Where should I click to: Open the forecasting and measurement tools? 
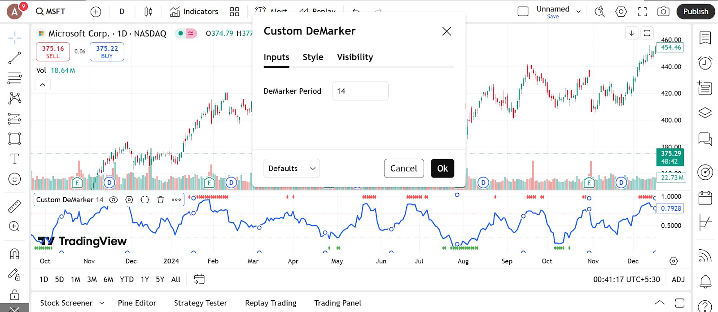(x=14, y=118)
